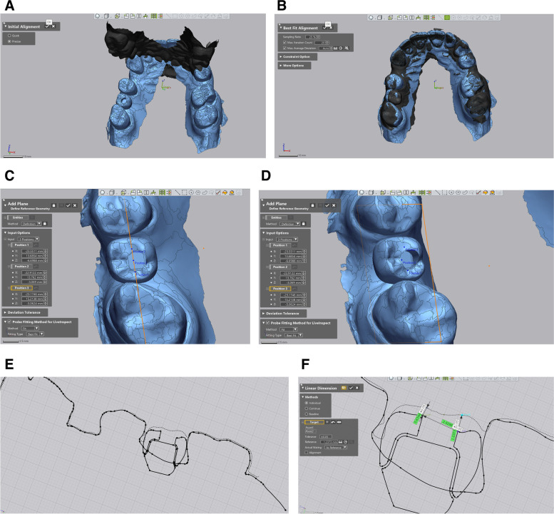Toggle the Alignment checkbox in Linear Dimension
Image resolution: width=554 pixels, height=514 pixels.
coord(307,452)
